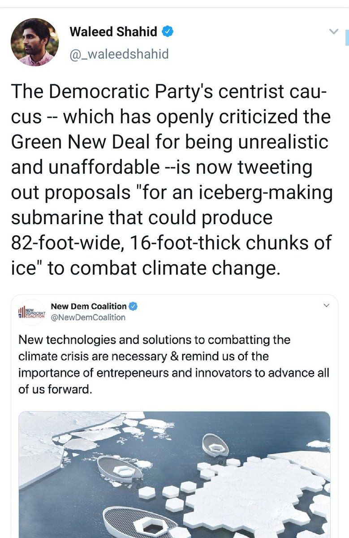
Task: Open the iceberg submarine concept image
Action: click(x=174, y=474)
